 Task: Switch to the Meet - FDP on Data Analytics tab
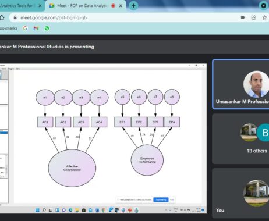(x=82, y=6)
